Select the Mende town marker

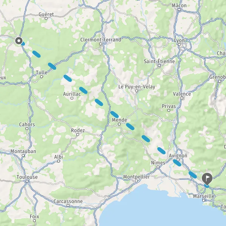point(119,124)
